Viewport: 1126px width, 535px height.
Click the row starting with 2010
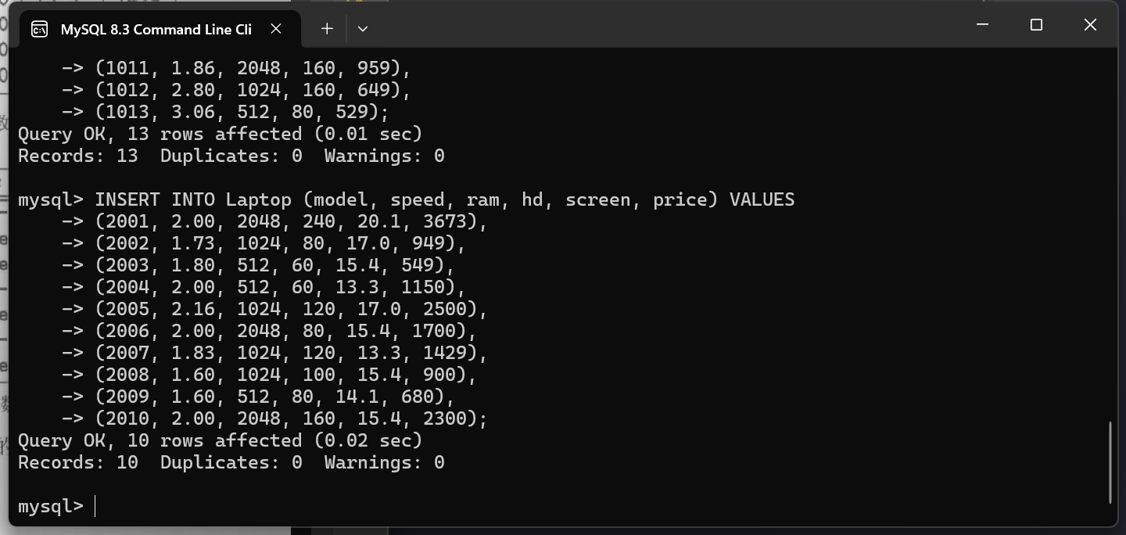pos(291,418)
